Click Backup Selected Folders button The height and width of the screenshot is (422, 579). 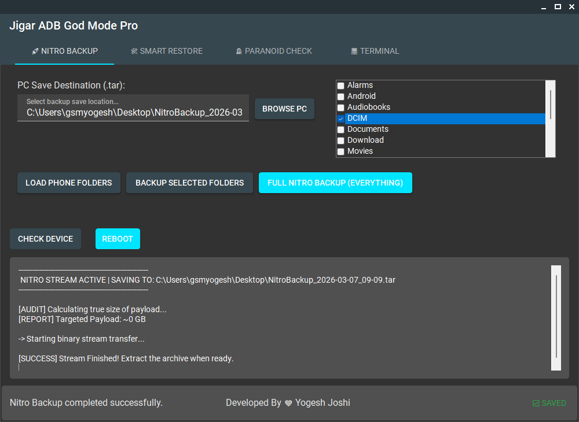click(189, 183)
